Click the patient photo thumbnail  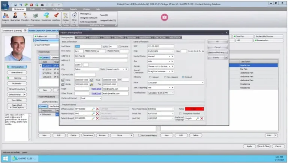click(18, 48)
